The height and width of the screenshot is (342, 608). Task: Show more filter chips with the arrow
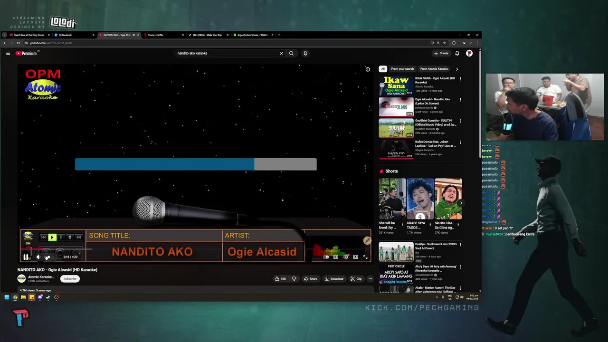[457, 69]
